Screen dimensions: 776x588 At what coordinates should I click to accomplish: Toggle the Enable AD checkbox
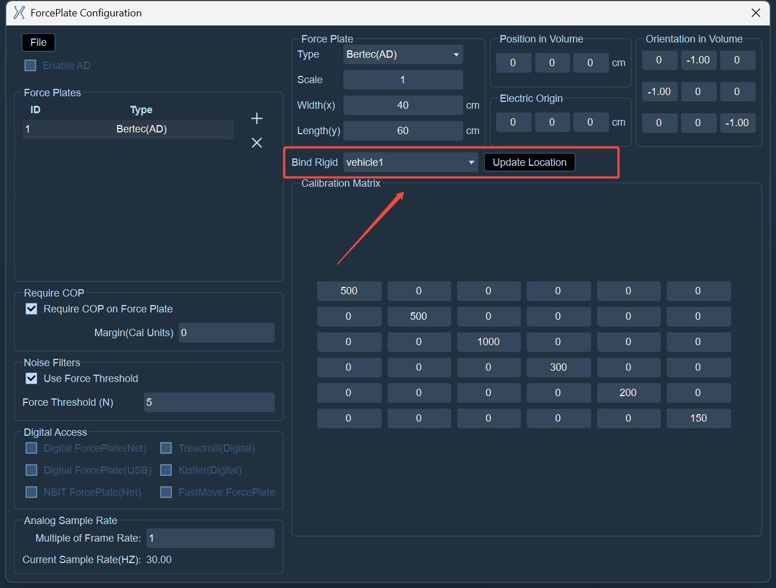coord(31,66)
